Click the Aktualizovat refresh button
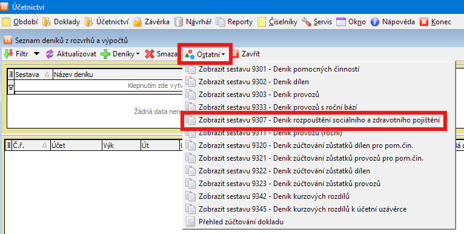Screen dimensions: 464x234 click(x=71, y=54)
